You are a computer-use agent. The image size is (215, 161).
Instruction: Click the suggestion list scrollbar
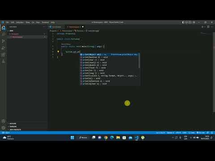point(139,60)
